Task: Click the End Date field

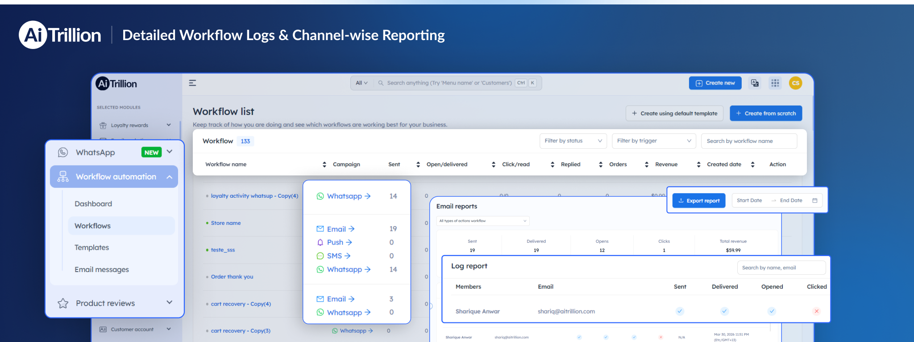Action: (791, 200)
